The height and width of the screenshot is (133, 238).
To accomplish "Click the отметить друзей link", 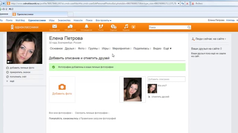I will [160, 97].
